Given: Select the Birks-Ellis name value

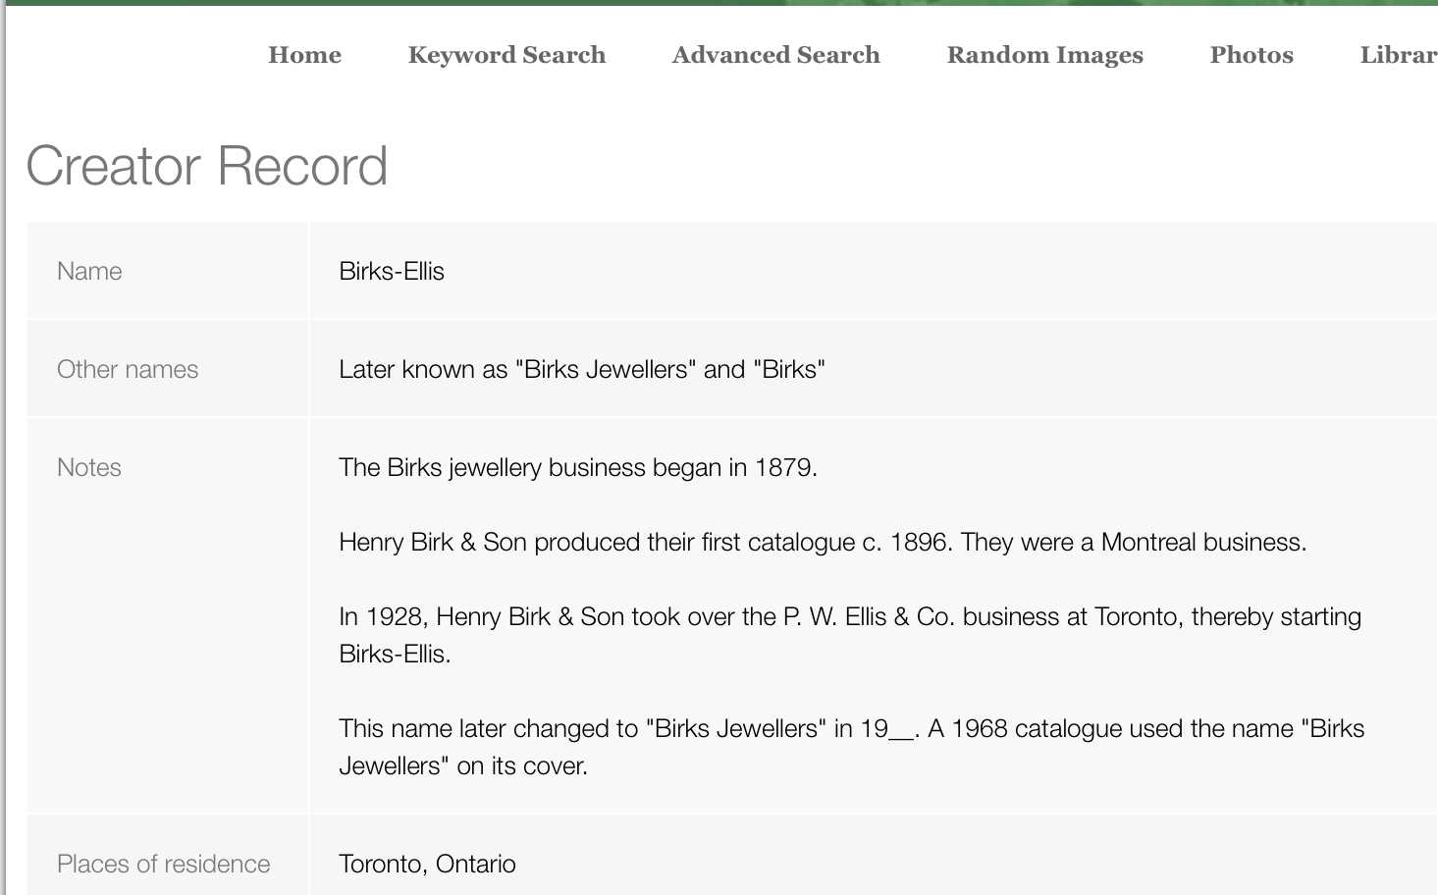Looking at the screenshot, I should point(392,271).
